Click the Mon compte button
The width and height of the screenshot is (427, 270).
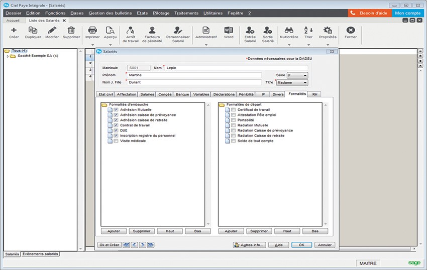(x=408, y=13)
